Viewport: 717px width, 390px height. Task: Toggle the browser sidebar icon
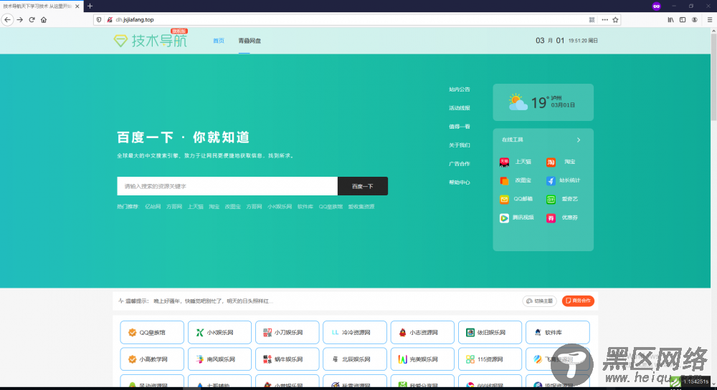coord(683,19)
